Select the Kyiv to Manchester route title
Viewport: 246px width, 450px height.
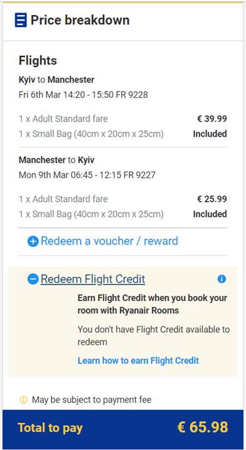56,80
